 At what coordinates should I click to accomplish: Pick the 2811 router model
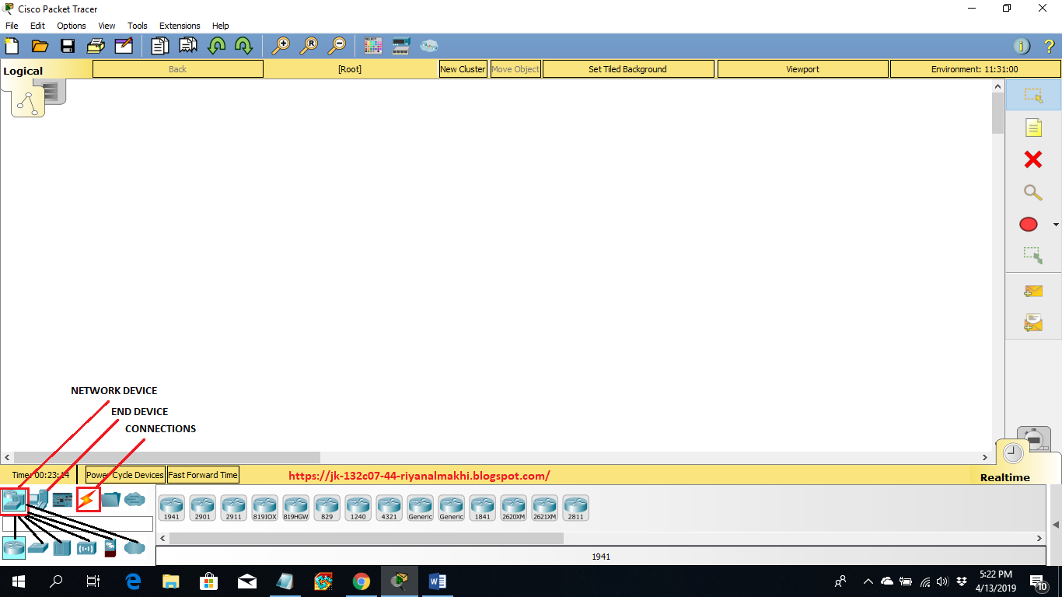[x=575, y=508]
